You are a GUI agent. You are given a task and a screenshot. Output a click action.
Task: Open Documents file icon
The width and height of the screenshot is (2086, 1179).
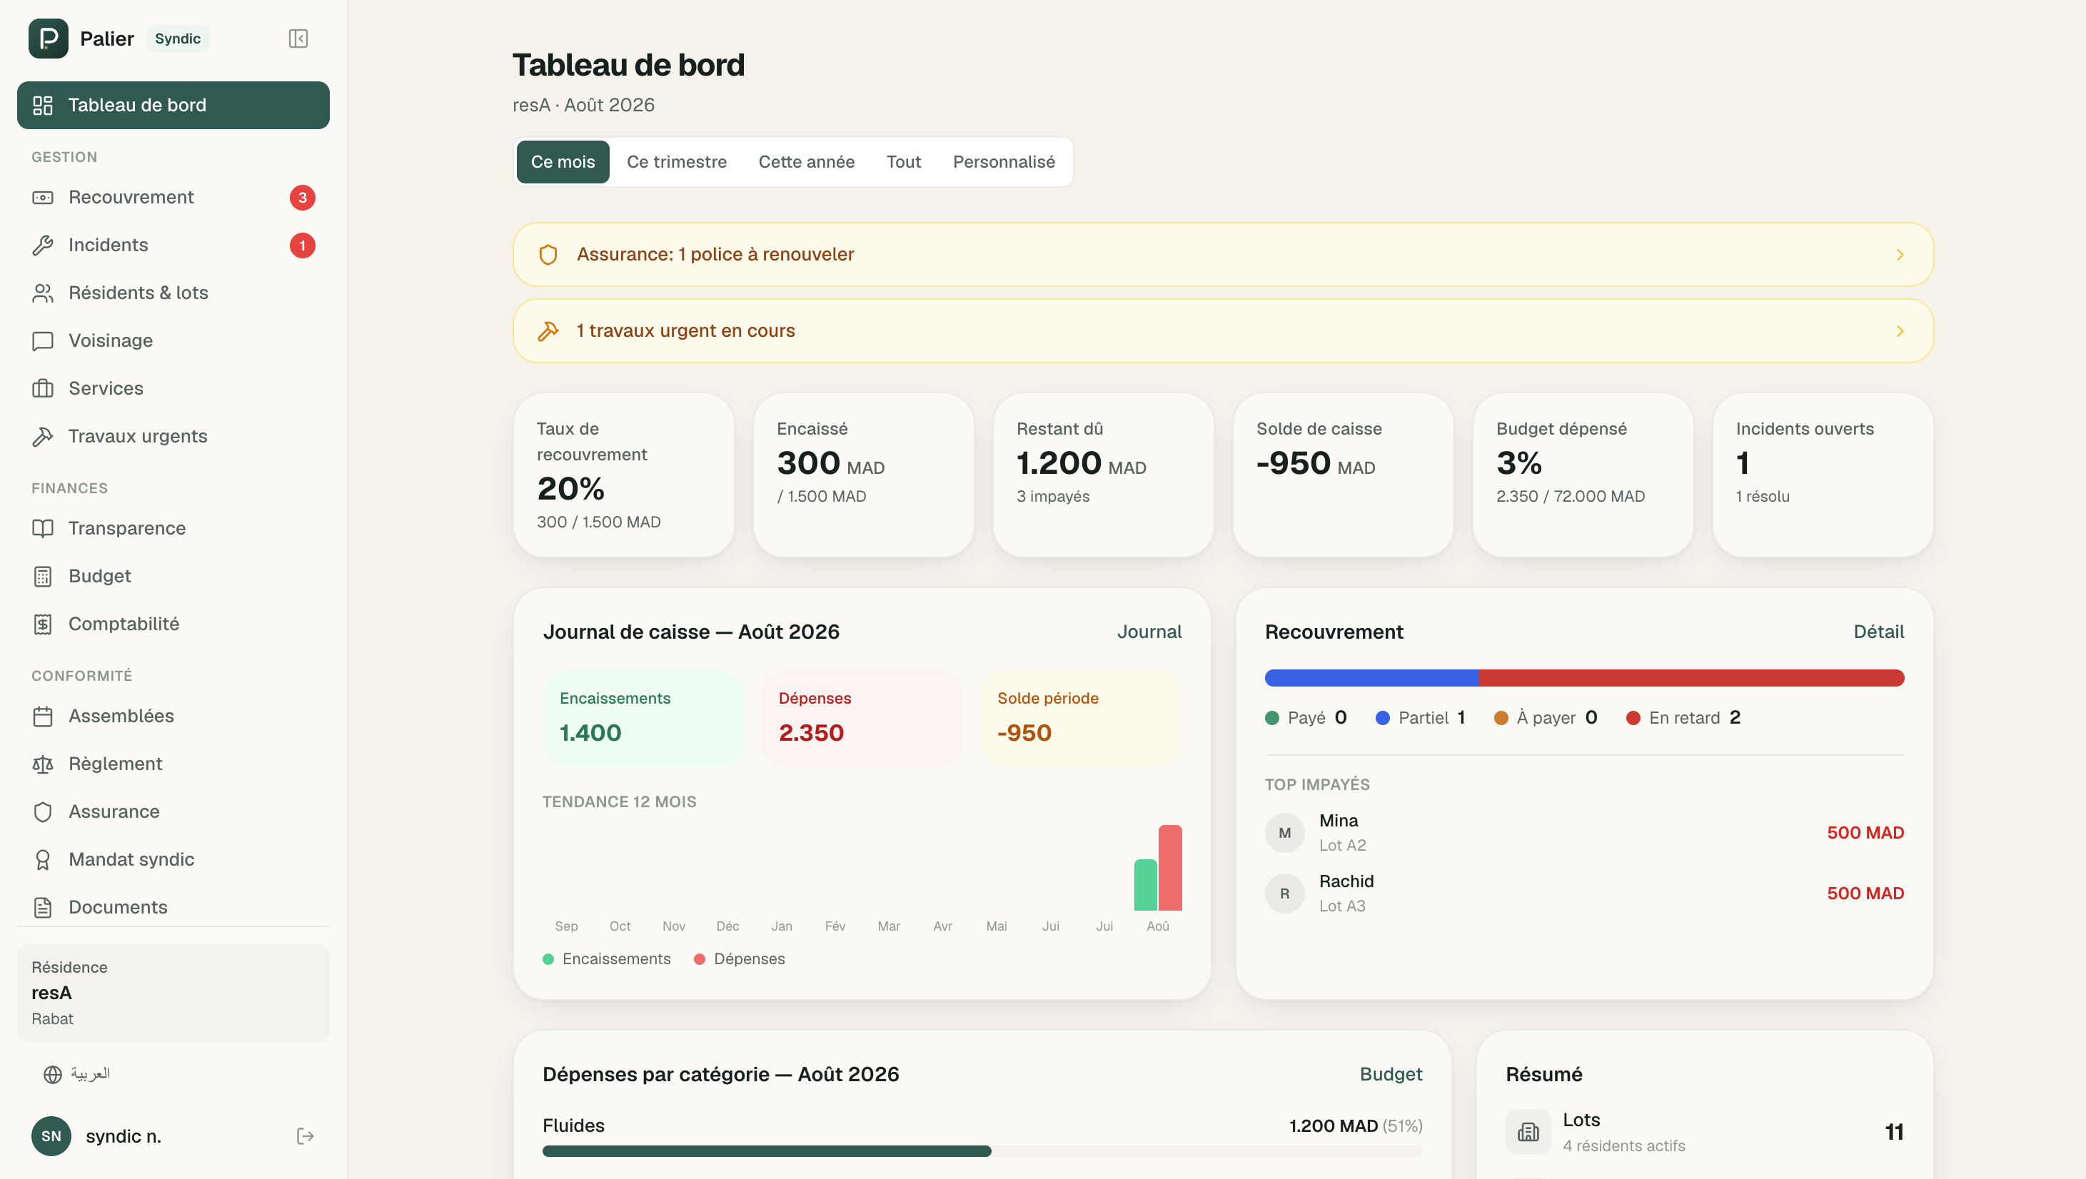coord(43,908)
